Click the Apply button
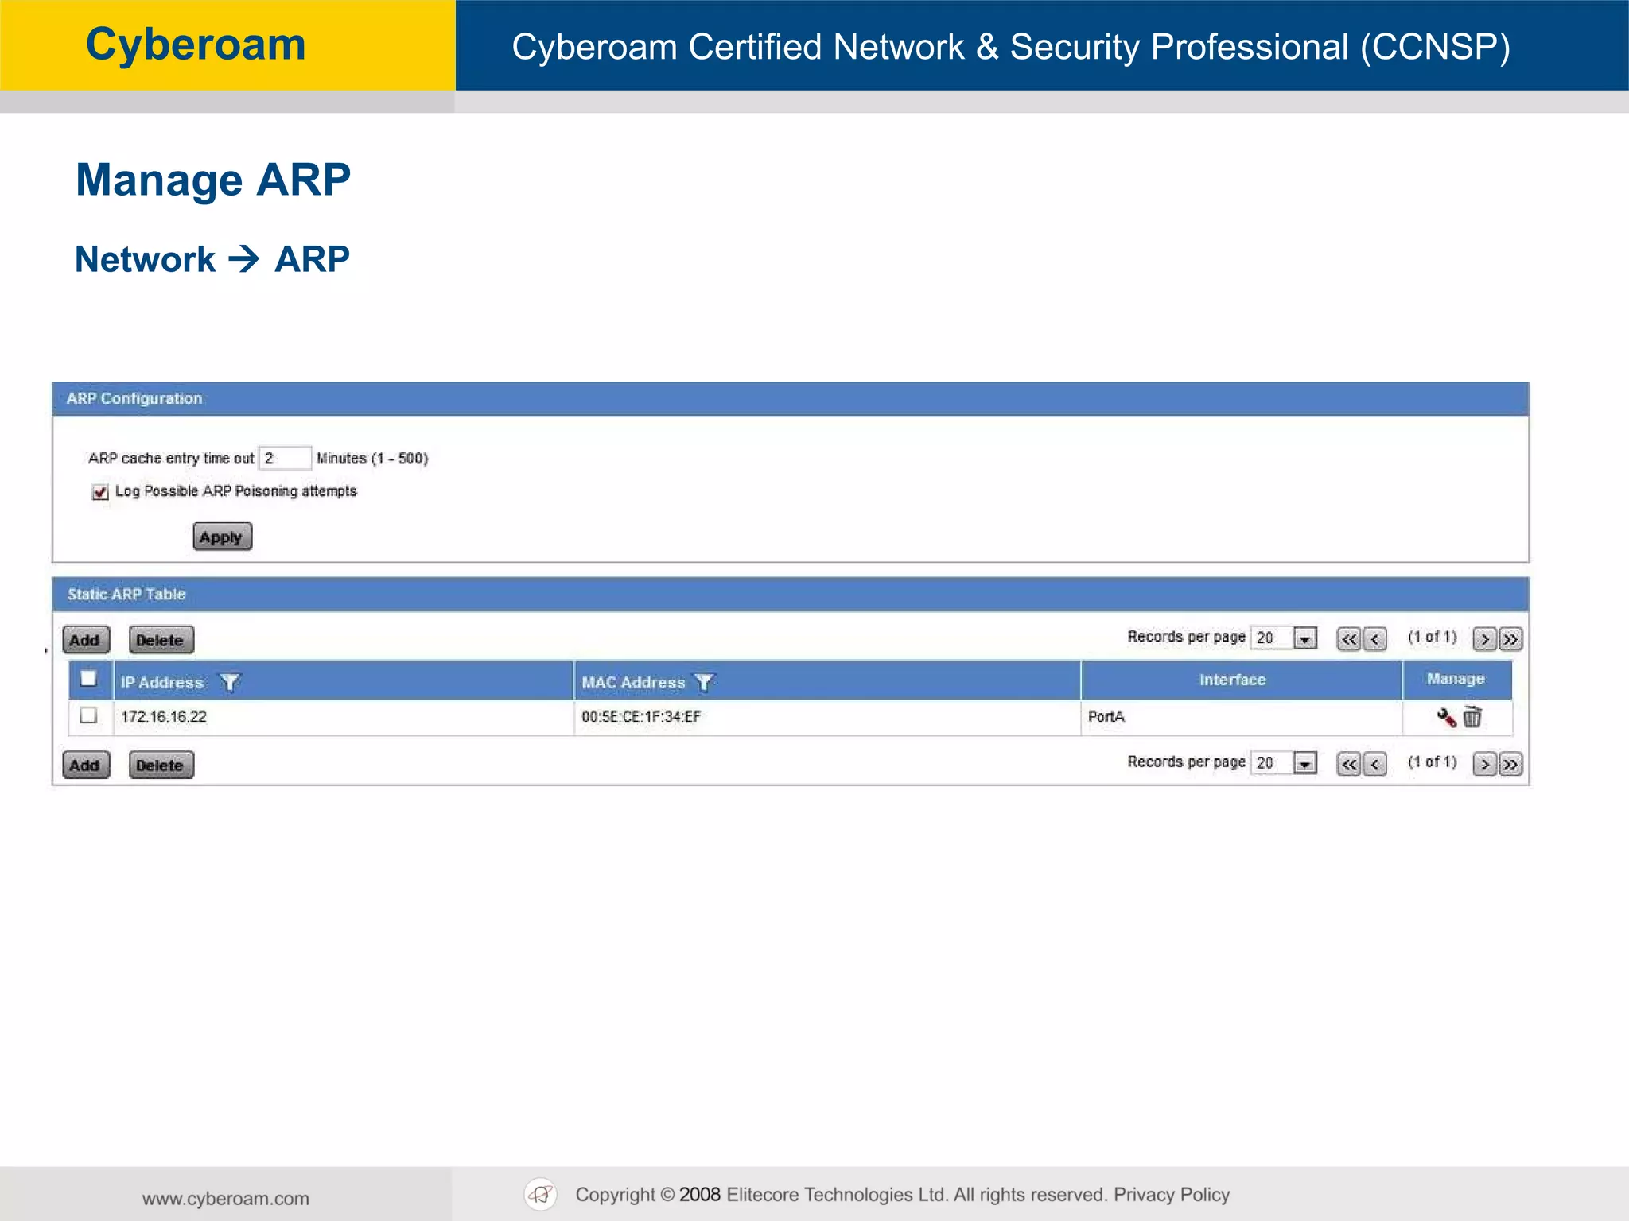This screenshot has height=1221, width=1629. click(222, 537)
